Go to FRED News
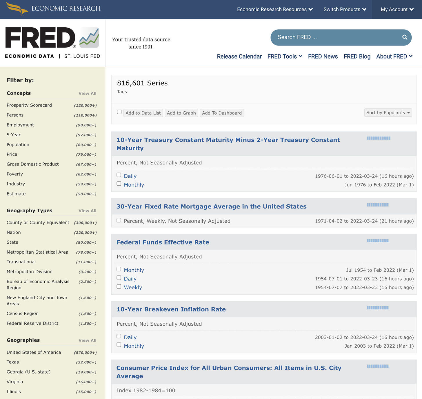The width and height of the screenshot is (422, 399). pos(323,56)
